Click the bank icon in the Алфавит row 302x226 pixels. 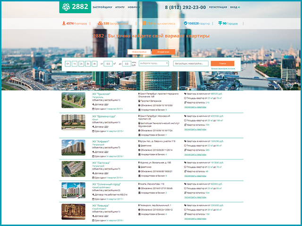coord(139,154)
